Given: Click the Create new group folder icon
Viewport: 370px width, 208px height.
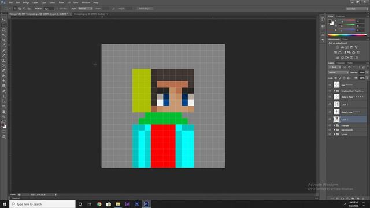Looking at the screenshot, I should point(353,199).
